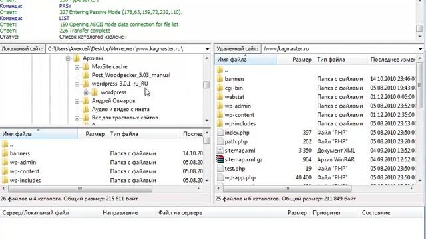Select the wordpress folder icon in tree
Viewport: 426px width, 239px height.
click(95, 92)
